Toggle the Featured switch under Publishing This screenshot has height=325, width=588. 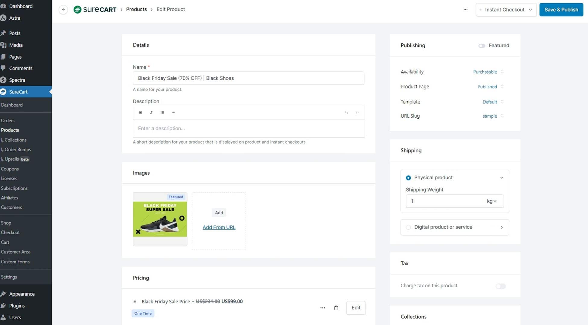482,46
